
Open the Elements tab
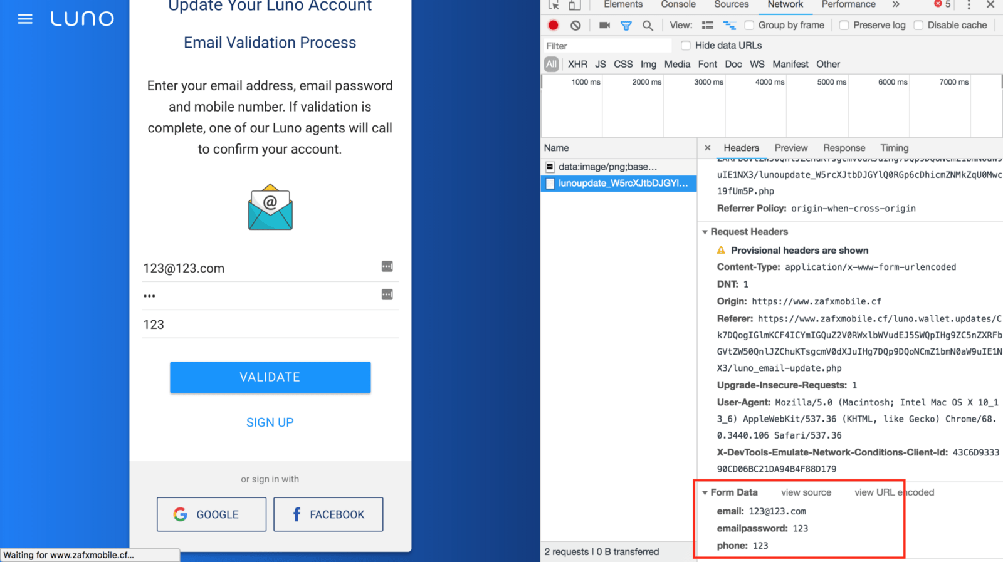pyautogui.click(x=623, y=4)
